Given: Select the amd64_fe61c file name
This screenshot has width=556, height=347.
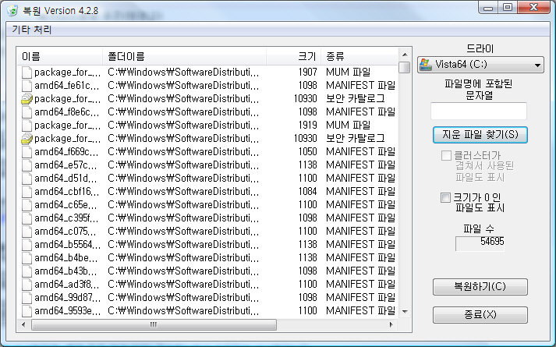Looking at the screenshot, I should [x=67, y=86].
